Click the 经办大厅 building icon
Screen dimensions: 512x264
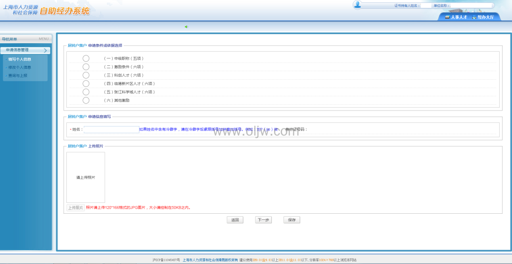tap(474, 17)
